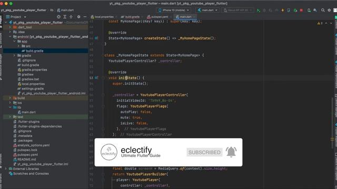Screen dimensions: 337x189
Task: Expand the .dart_tool folder
Action: point(10,27)
